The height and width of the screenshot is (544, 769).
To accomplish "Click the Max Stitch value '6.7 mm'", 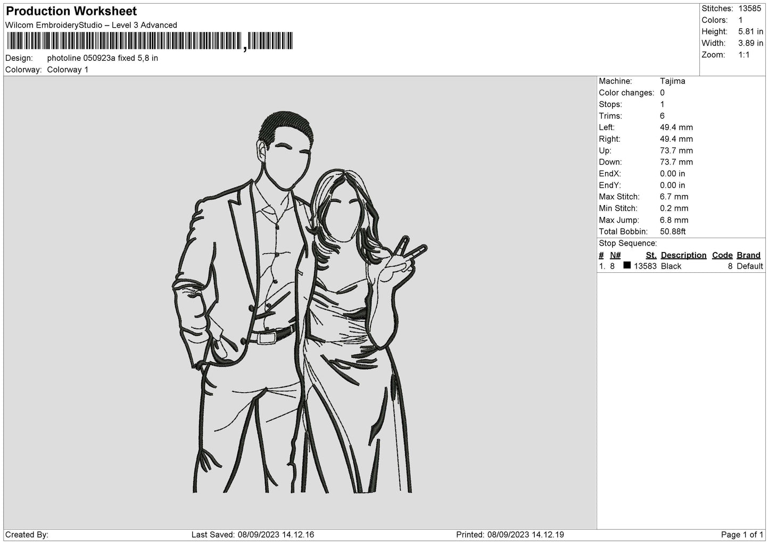I will (674, 197).
